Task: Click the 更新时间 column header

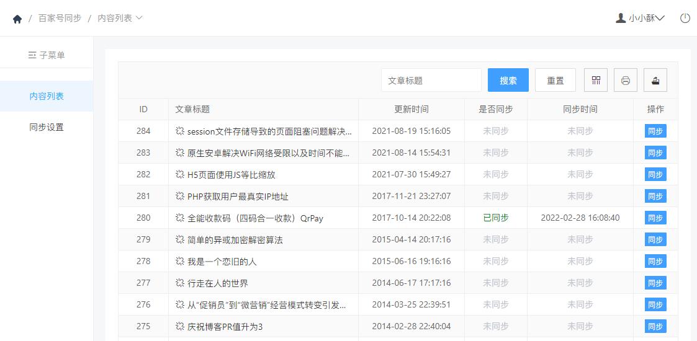Action: point(411,109)
